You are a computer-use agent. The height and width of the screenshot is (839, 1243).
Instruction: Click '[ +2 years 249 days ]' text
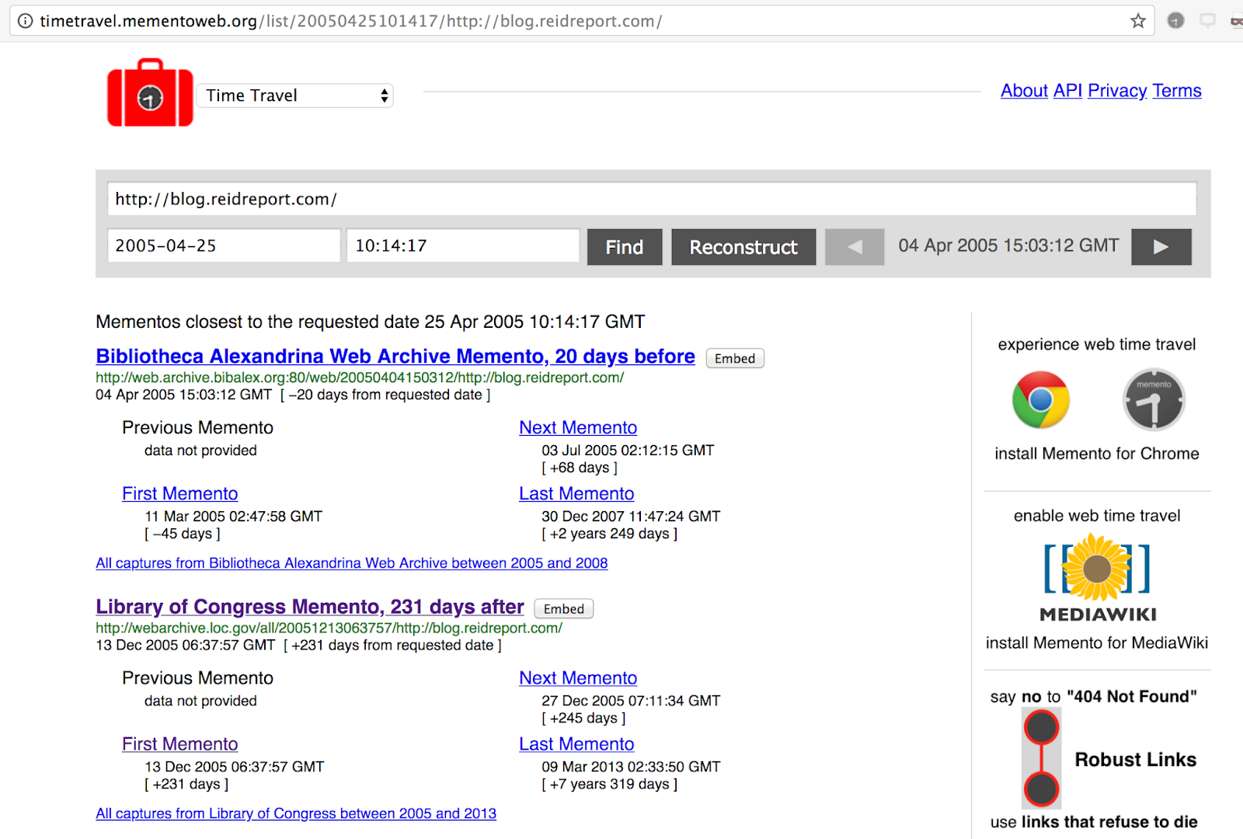610,534
